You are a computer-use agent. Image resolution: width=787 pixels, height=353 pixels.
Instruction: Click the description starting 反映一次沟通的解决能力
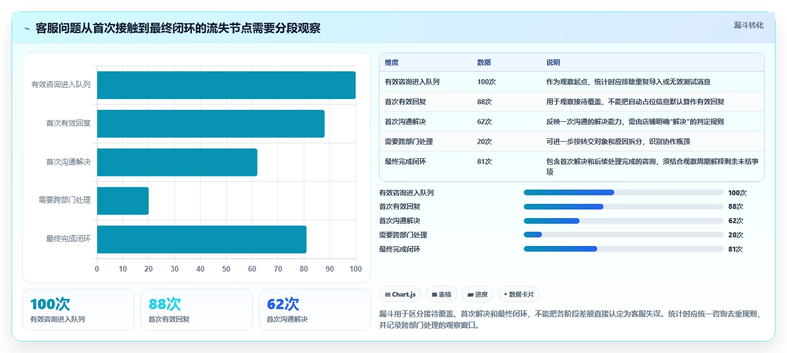(x=635, y=122)
